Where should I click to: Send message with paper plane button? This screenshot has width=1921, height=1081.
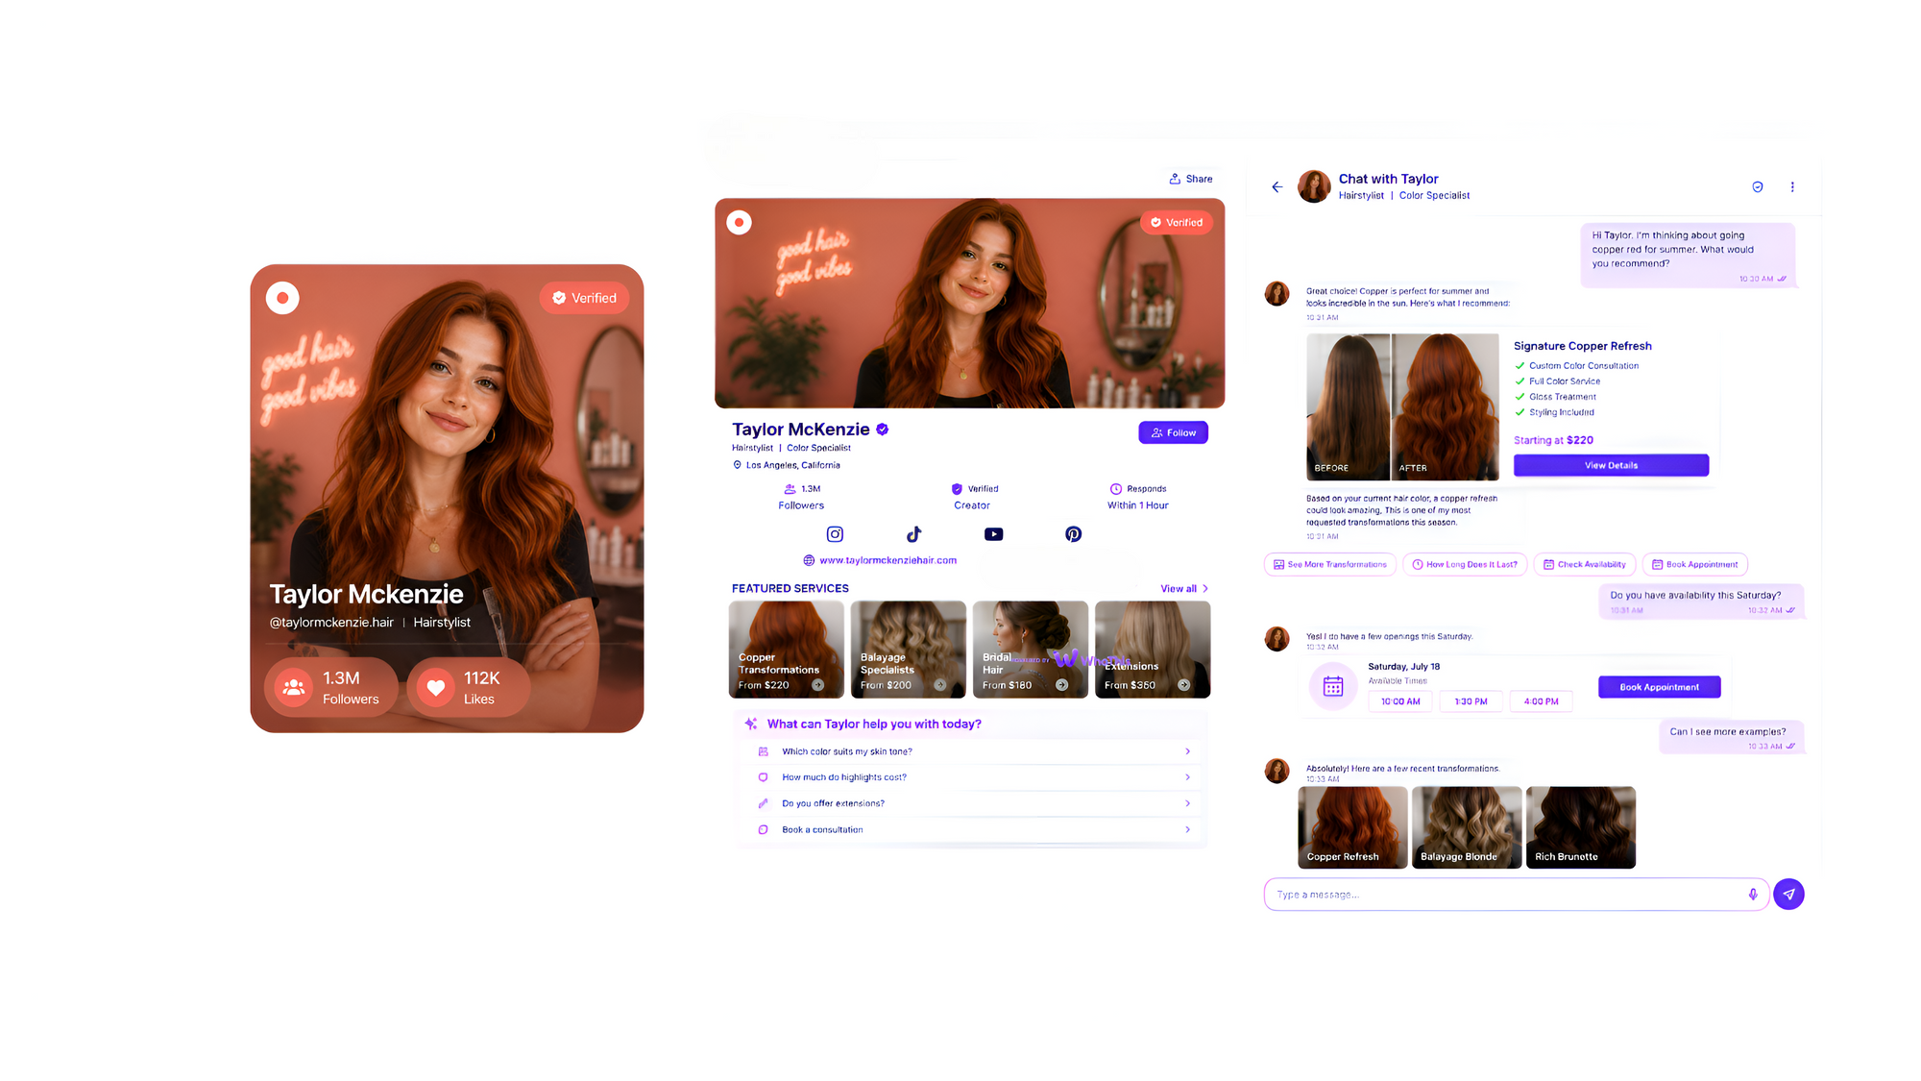coord(1788,895)
